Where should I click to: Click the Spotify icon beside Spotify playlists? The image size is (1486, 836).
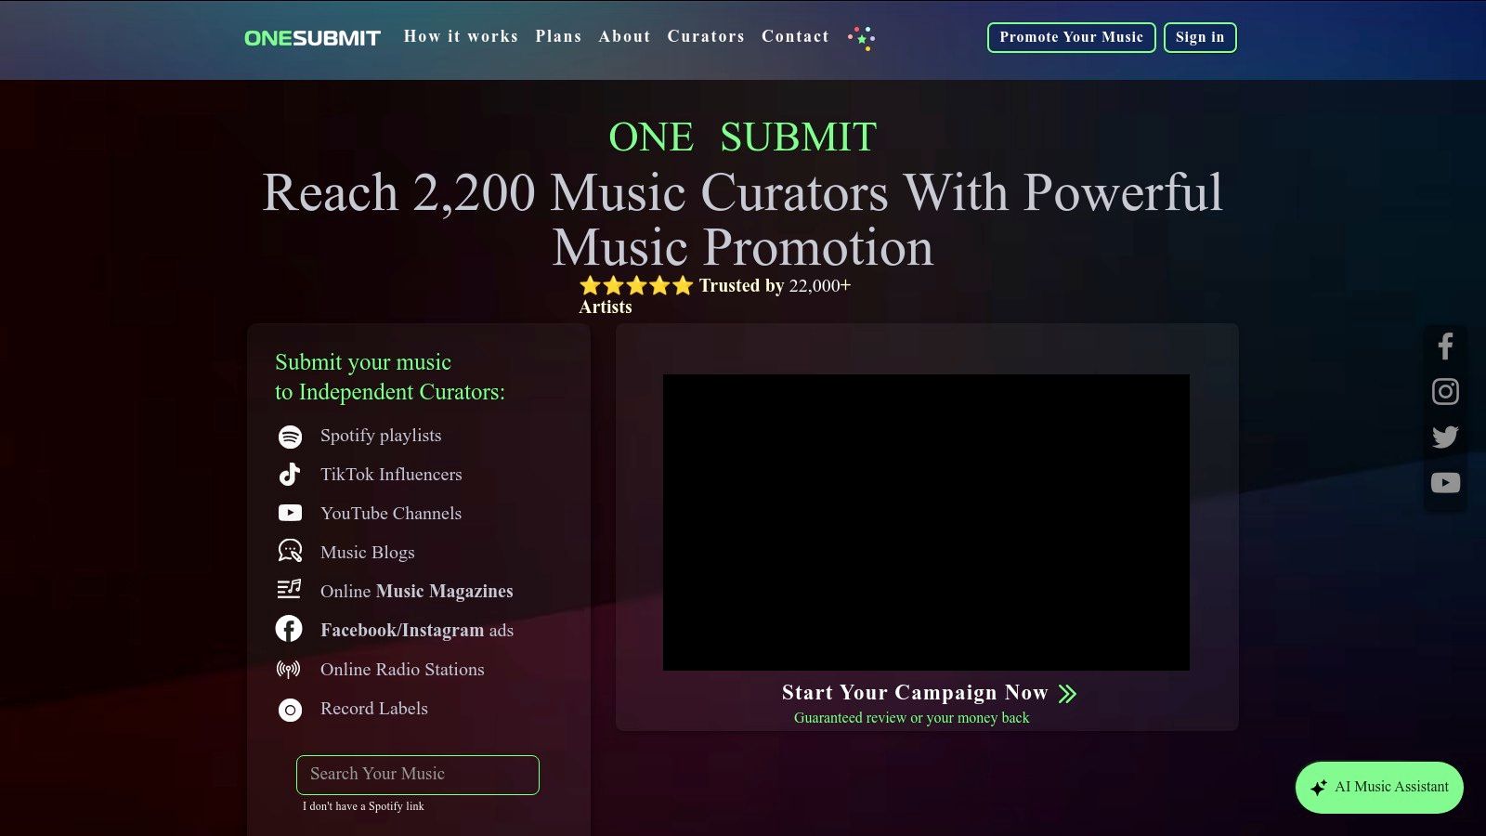[290, 437]
